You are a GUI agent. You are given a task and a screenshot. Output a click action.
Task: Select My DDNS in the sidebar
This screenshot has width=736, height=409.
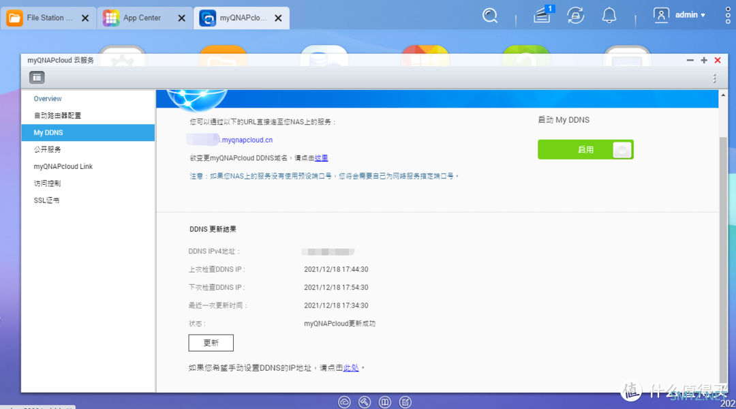click(x=88, y=132)
